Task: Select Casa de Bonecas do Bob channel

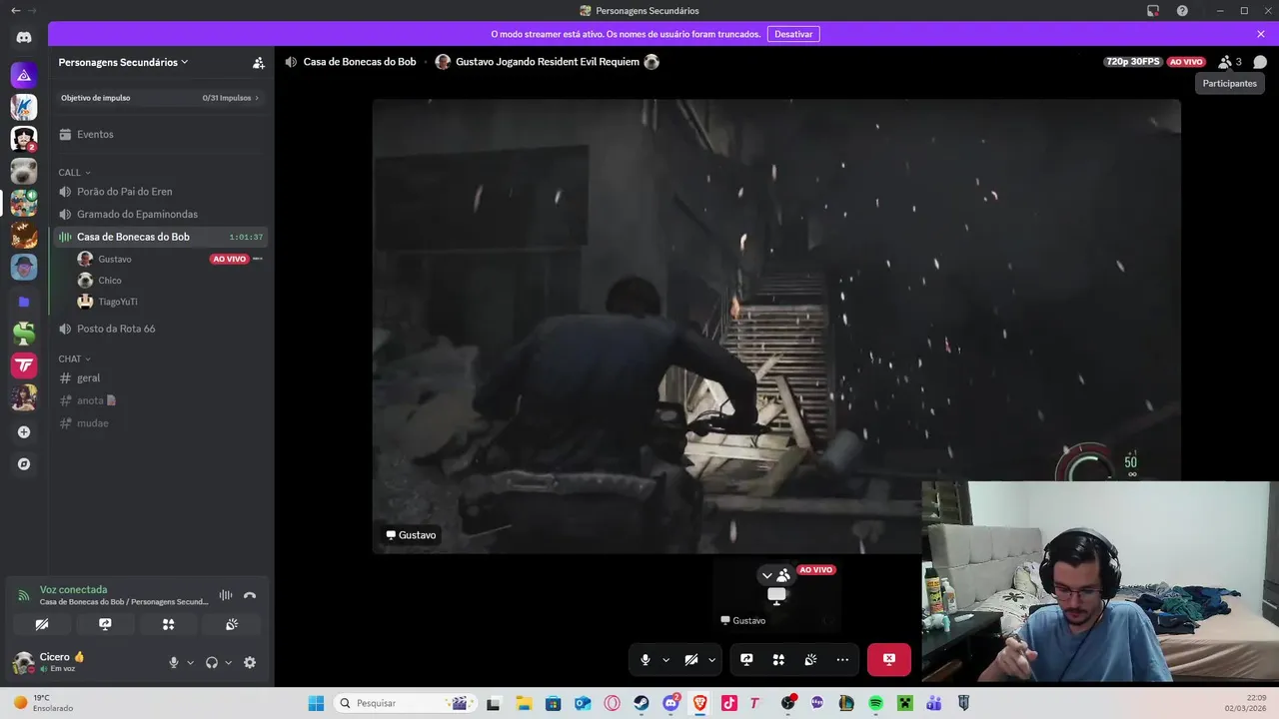Action: [x=160, y=237]
